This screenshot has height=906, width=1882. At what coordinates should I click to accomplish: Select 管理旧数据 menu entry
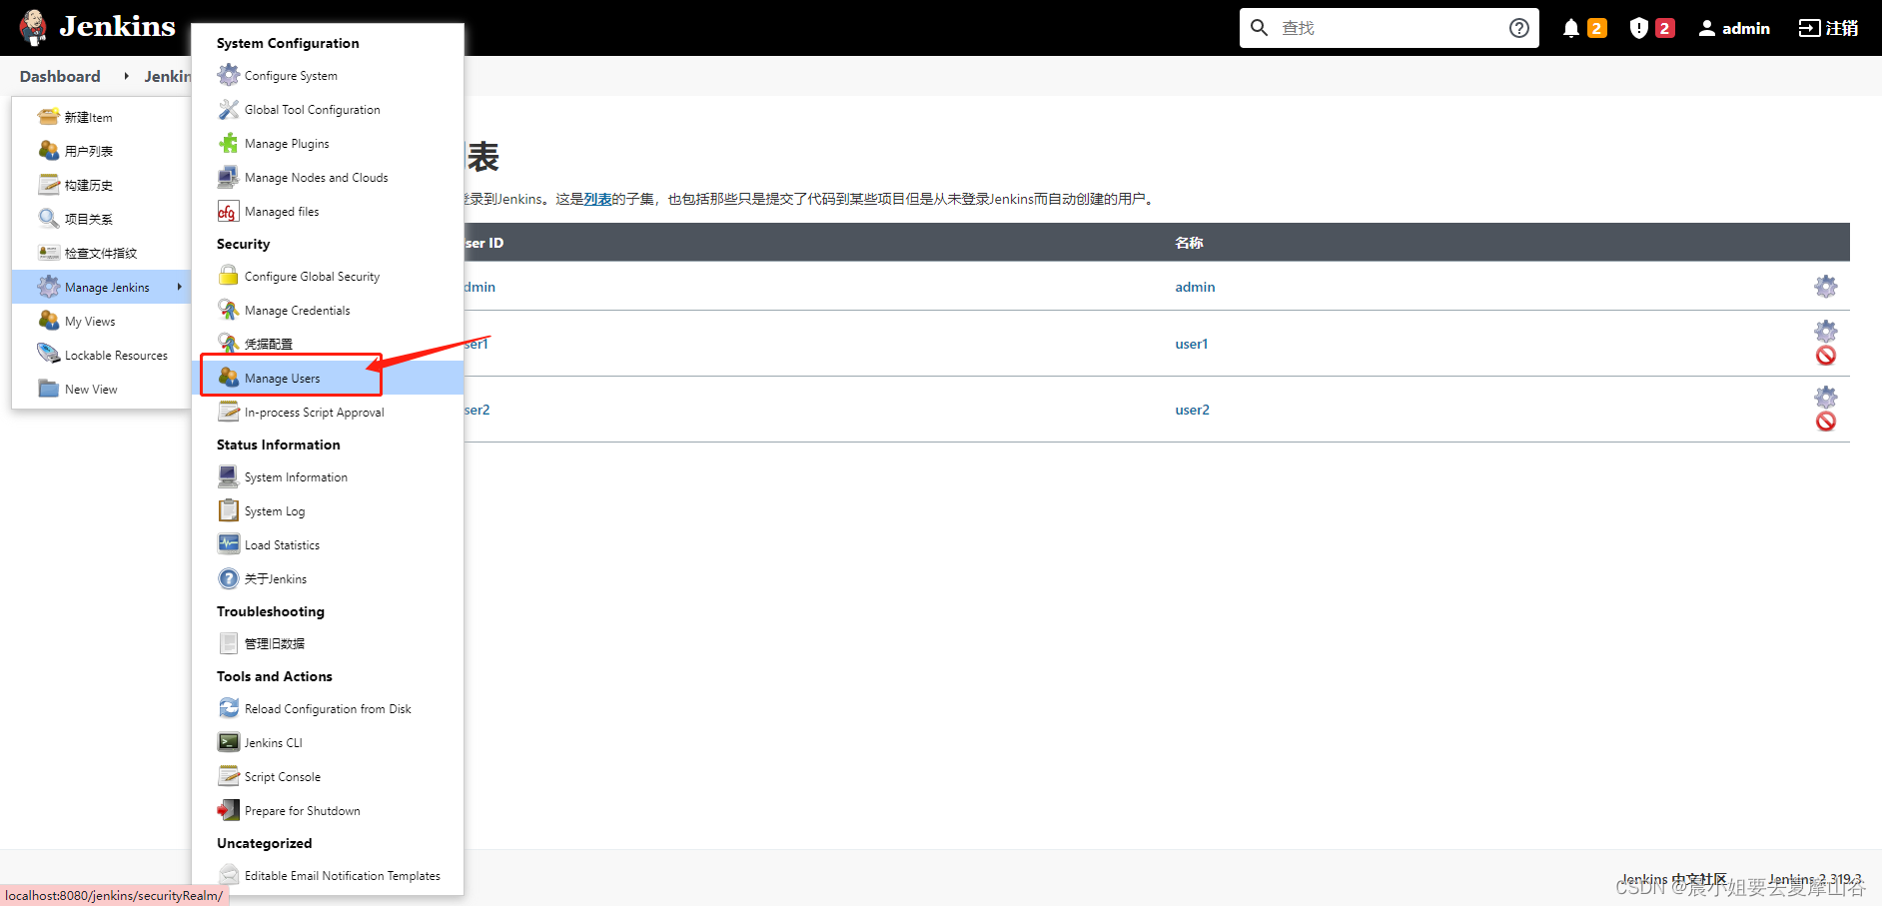pyautogui.click(x=328, y=643)
